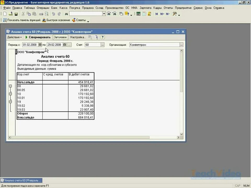
Task: Open the Зарплата menu
Action: pyautogui.click(x=145, y=8)
